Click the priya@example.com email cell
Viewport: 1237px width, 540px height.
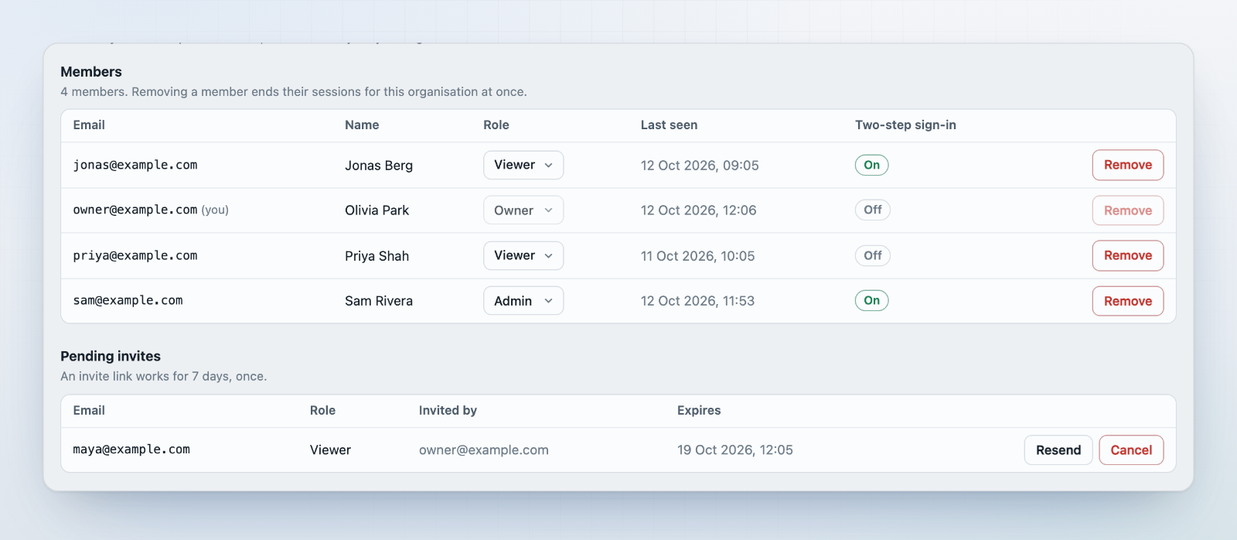coord(135,255)
